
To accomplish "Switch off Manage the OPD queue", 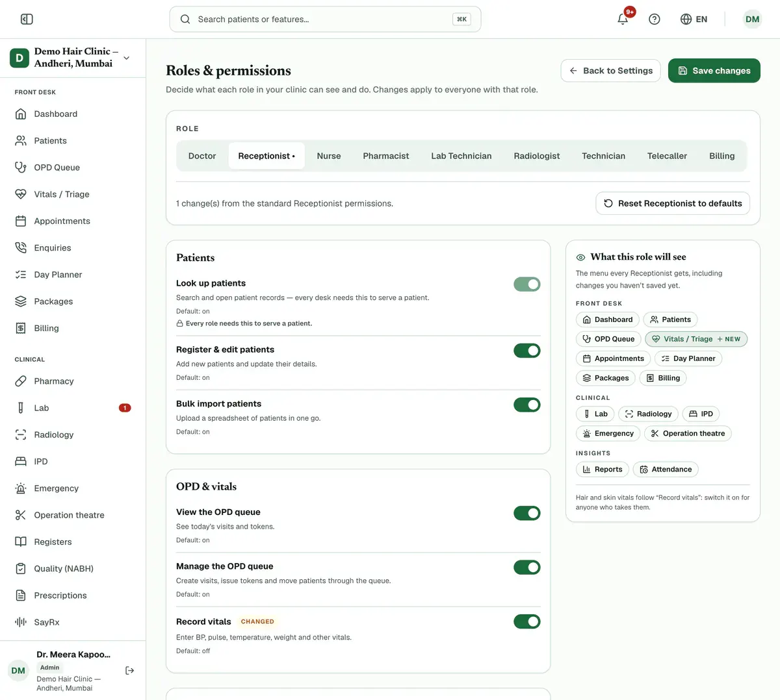I will tap(527, 568).
